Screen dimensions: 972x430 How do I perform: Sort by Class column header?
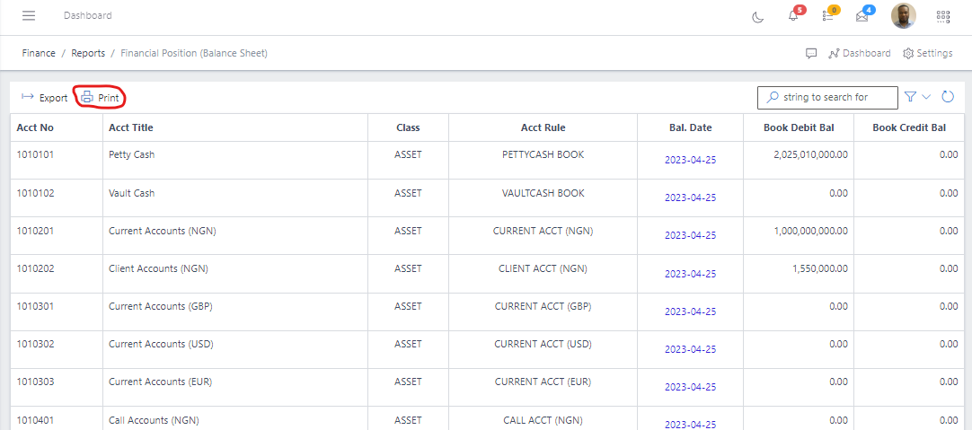tap(408, 127)
